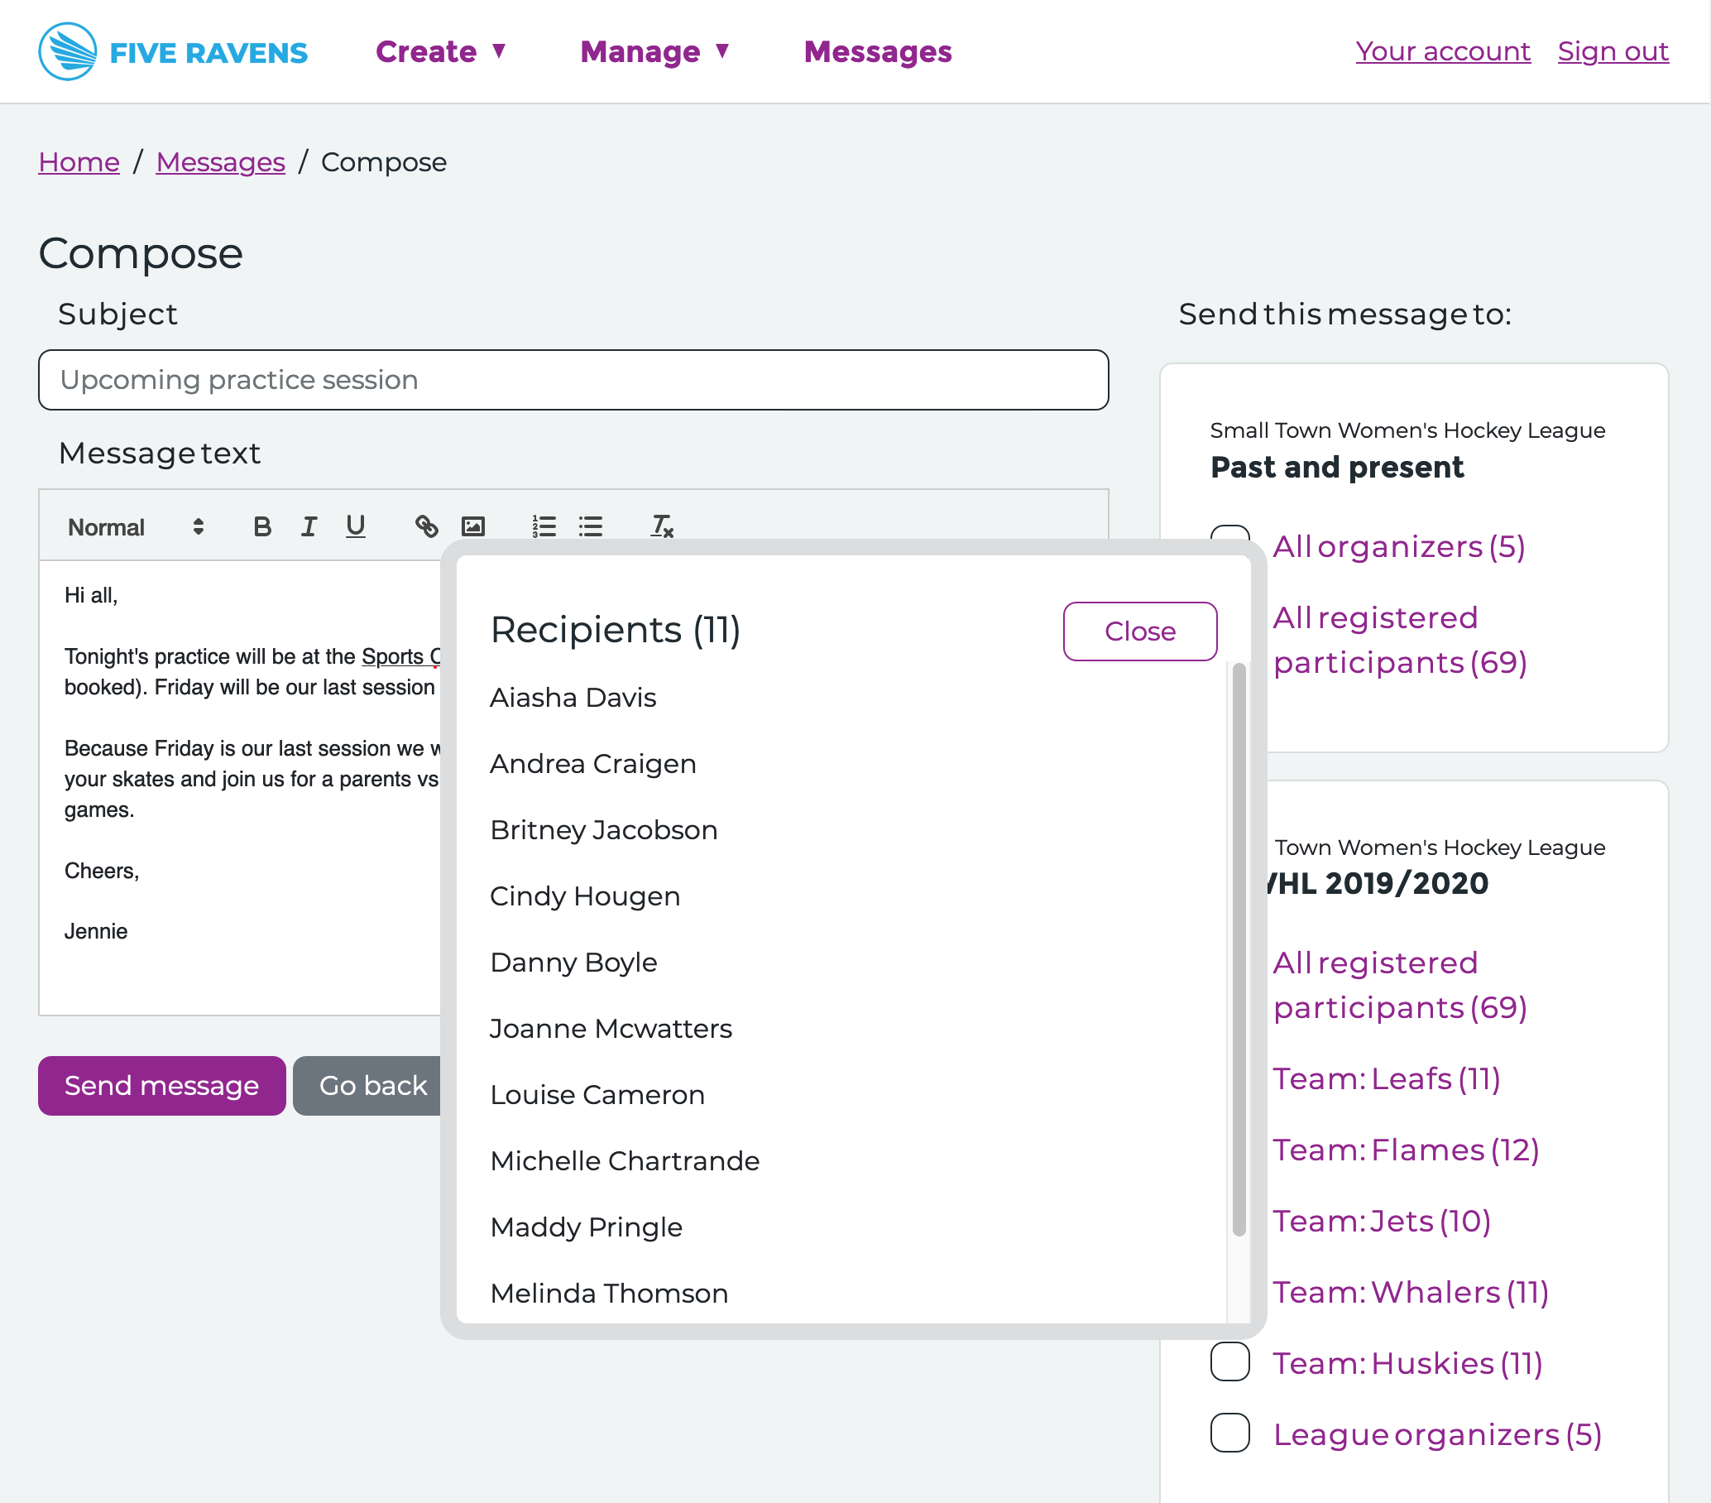Click the insert link icon
This screenshot has height=1503, width=1711.
(426, 526)
